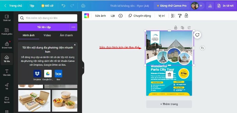This screenshot has width=237, height=113.
Task: Select kraft food boxes uploaded image
Action: (x=34, y=101)
